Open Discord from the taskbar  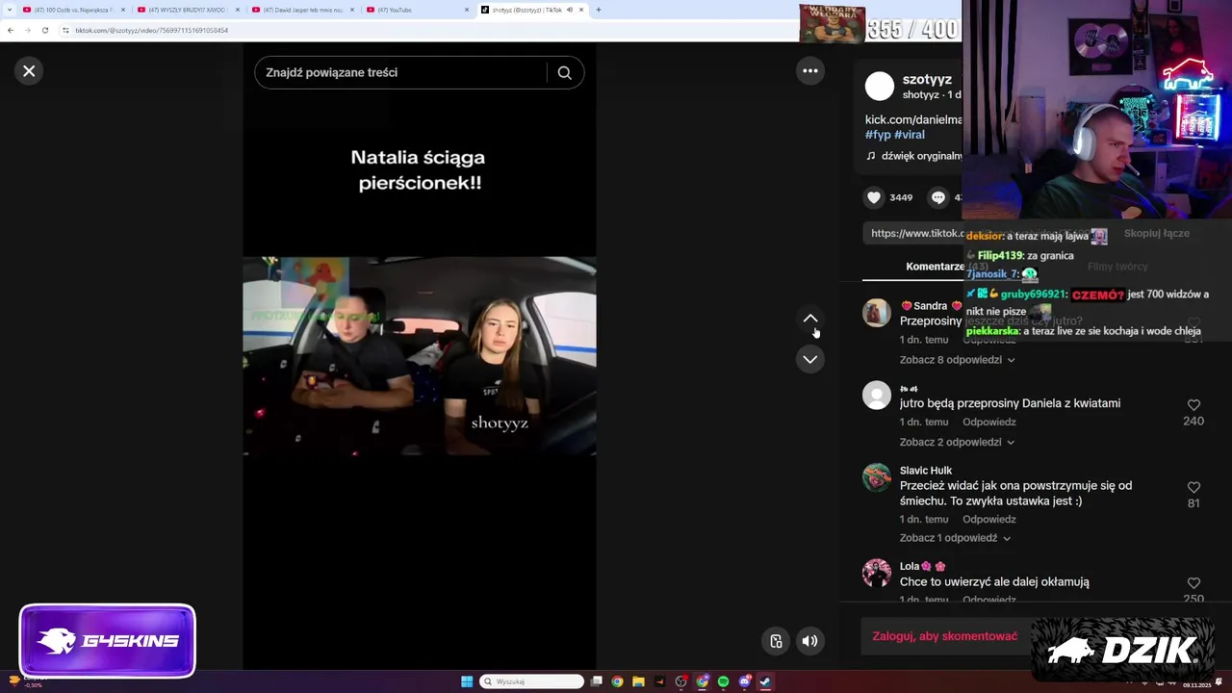(744, 681)
